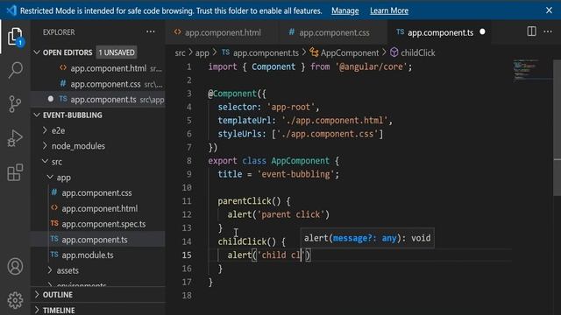Viewport: 561px width, 315px height.
Task: Click the '@angular/core' import string
Action: point(372,66)
